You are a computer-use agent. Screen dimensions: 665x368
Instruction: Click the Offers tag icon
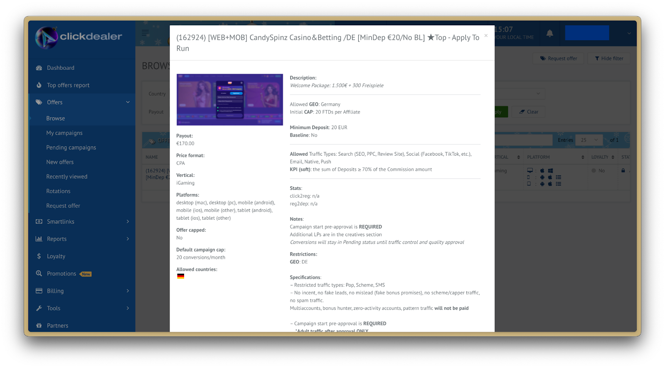point(39,102)
